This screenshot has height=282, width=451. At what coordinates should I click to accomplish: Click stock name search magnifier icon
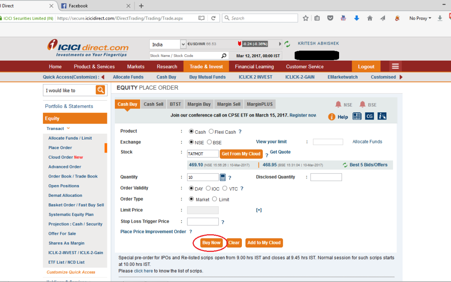(224, 56)
